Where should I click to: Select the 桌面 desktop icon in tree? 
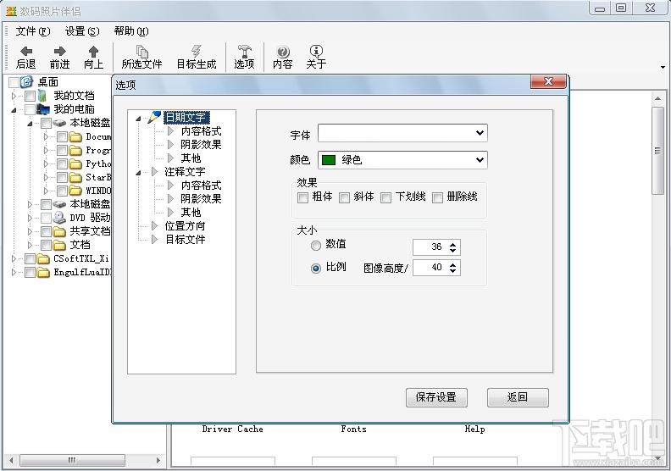pos(26,81)
